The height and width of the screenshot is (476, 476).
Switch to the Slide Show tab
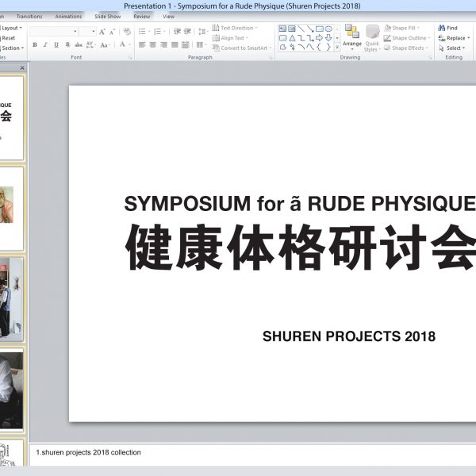tap(107, 17)
